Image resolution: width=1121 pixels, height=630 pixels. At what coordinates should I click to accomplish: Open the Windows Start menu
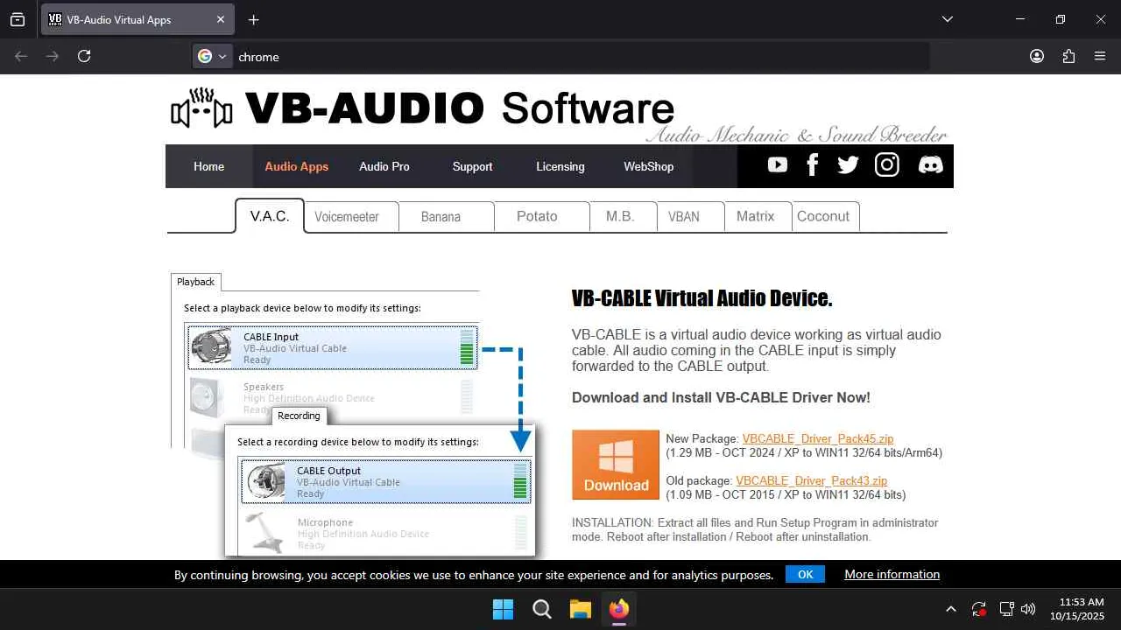[x=504, y=609]
